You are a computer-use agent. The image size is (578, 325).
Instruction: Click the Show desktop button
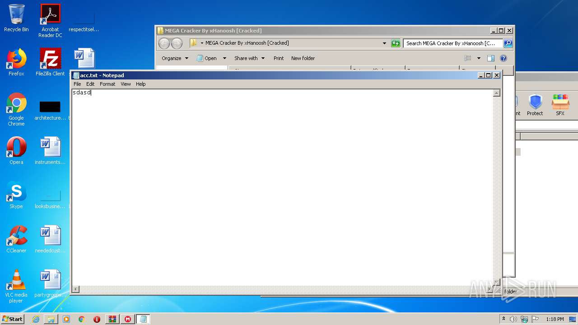(573, 319)
